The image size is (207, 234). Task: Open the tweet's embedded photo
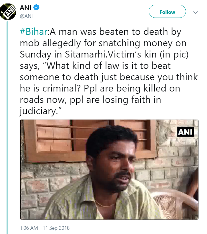tap(109, 169)
